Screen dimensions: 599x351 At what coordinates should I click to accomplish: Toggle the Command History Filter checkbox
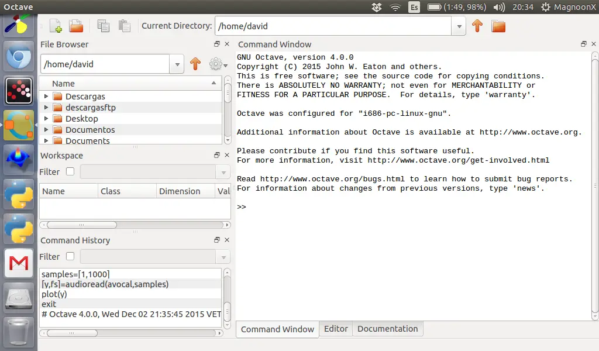[70, 256]
